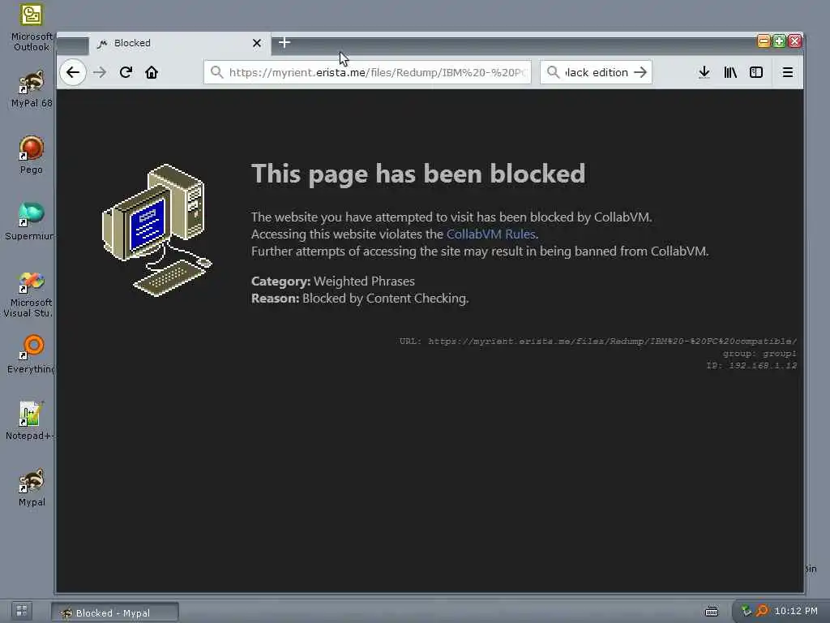830x623 pixels.
Task: Select the Pego desktop icon
Action: (32, 155)
